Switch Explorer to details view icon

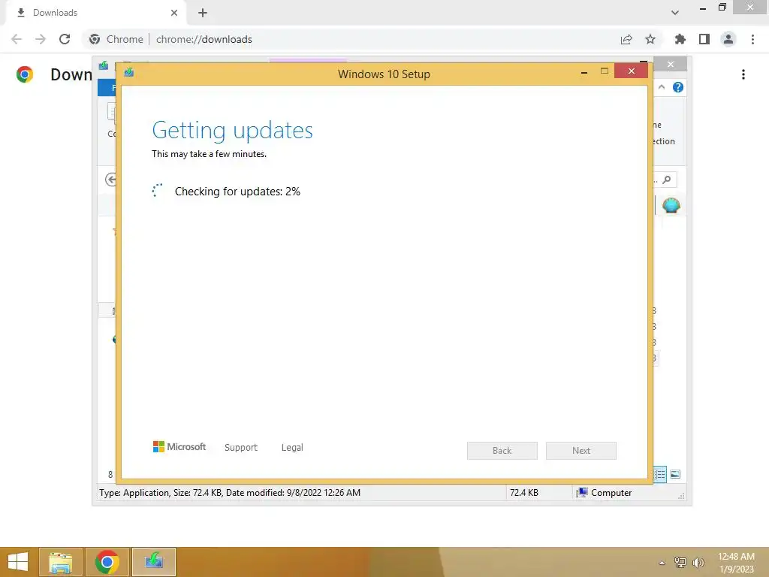tap(659, 474)
